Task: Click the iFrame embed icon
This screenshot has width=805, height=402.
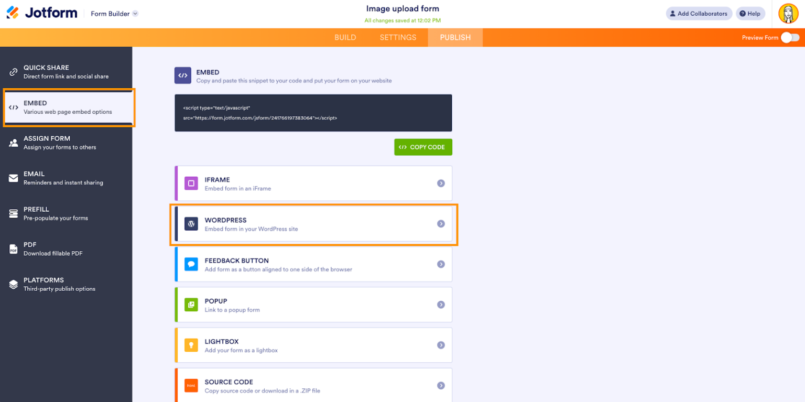Action: pyautogui.click(x=191, y=183)
